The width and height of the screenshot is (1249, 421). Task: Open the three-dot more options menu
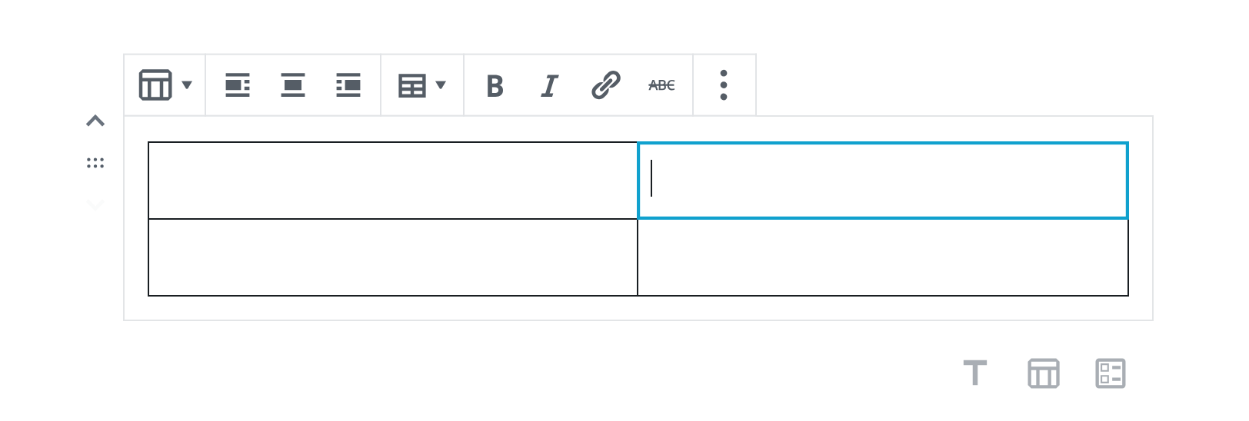click(724, 85)
